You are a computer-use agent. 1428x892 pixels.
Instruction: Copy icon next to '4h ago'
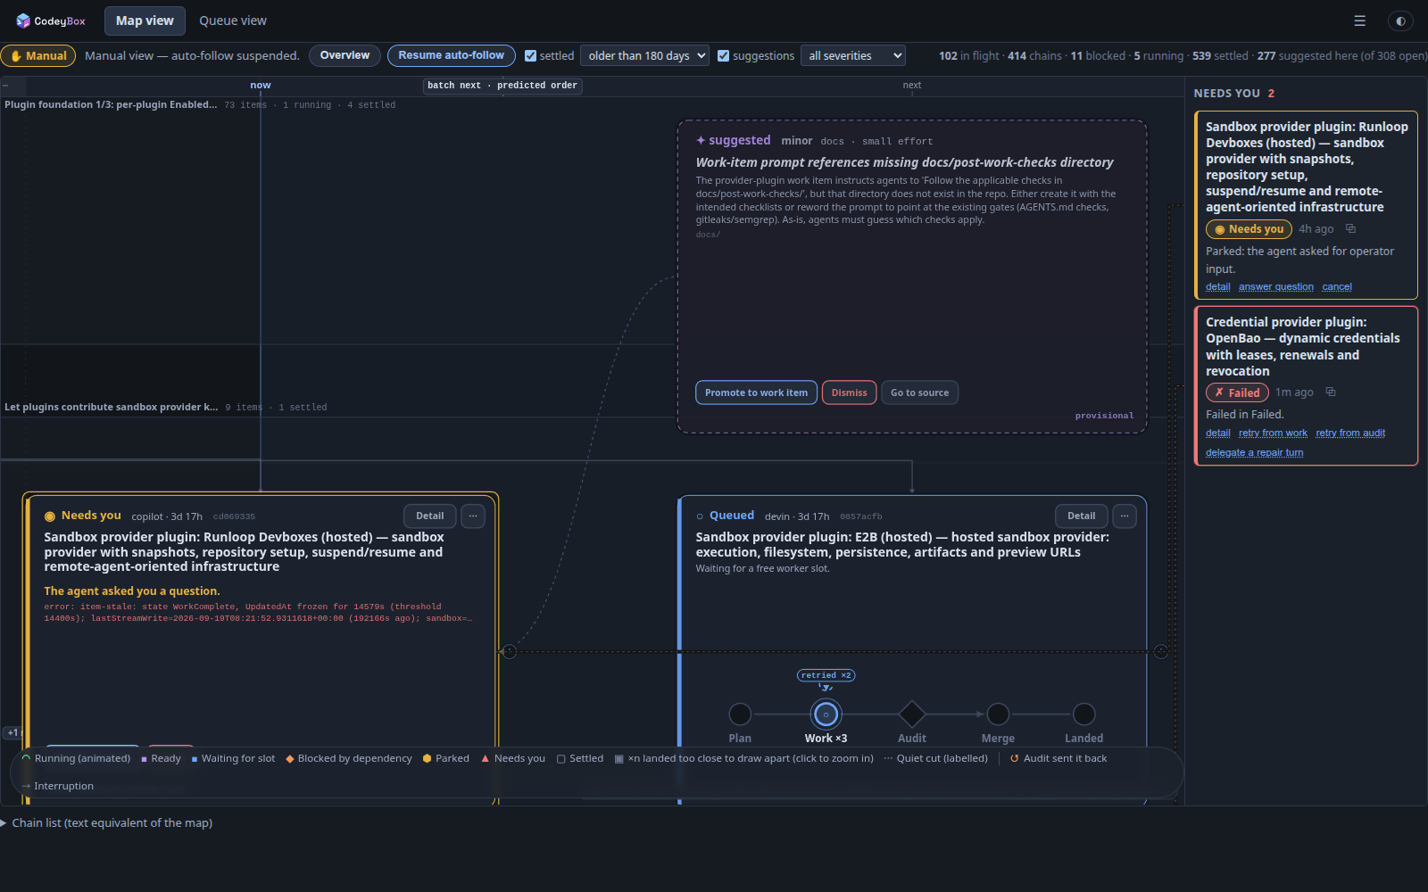(x=1350, y=229)
